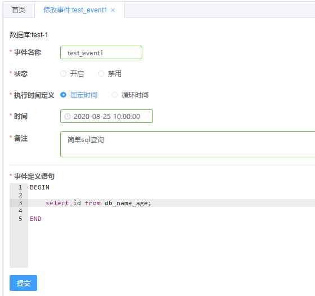Click the 固定时间 label text
The image size is (315, 296).
[x=84, y=95]
